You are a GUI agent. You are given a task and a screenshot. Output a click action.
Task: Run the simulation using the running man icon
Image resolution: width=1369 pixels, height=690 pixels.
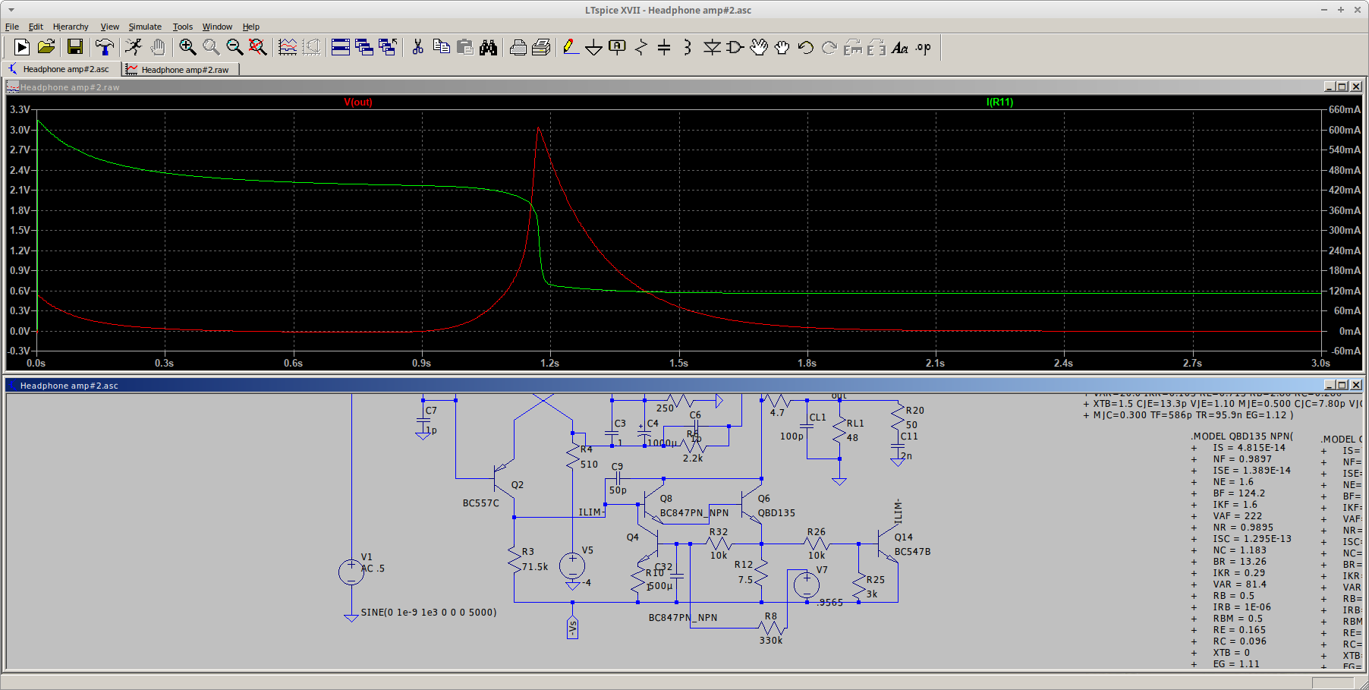(x=134, y=47)
